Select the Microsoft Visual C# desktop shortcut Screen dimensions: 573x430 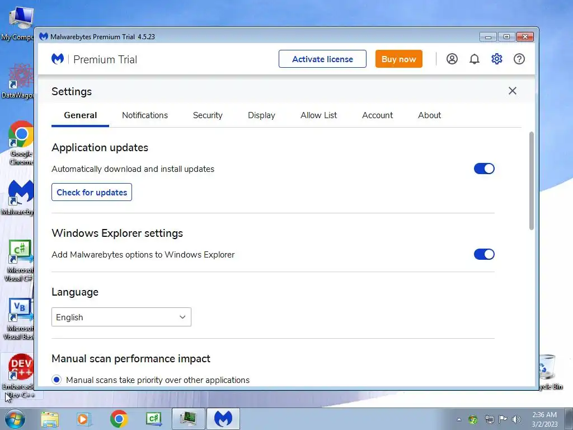[x=19, y=260]
